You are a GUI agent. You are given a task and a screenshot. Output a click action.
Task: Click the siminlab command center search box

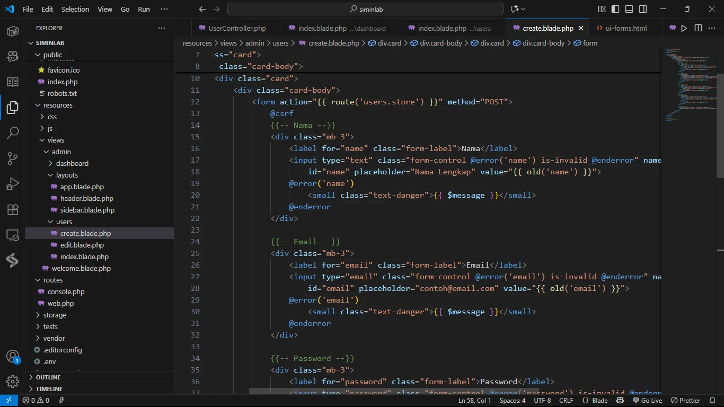tap(365, 9)
